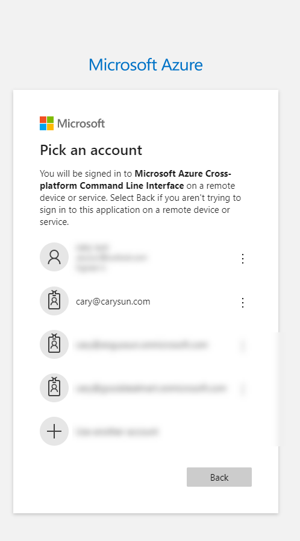Click the Microsoft Azure title
The width and height of the screenshot is (300, 541).
(x=146, y=65)
